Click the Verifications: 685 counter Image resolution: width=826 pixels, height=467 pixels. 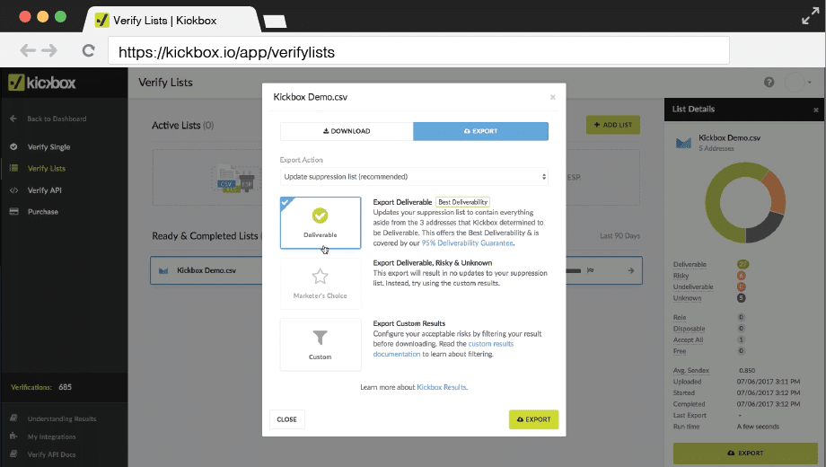coord(41,387)
